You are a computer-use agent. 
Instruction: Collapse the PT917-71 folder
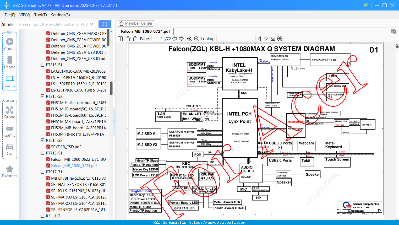pos(42,172)
